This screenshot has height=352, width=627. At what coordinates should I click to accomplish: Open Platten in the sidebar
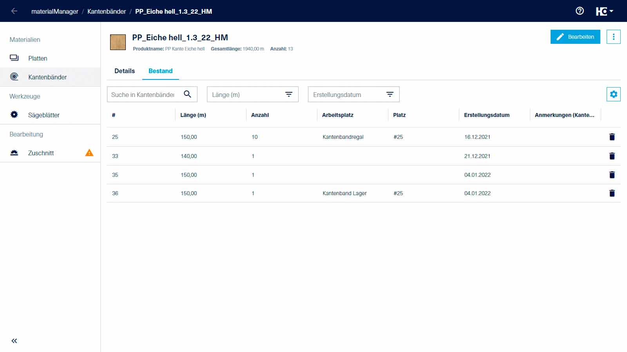point(50,58)
